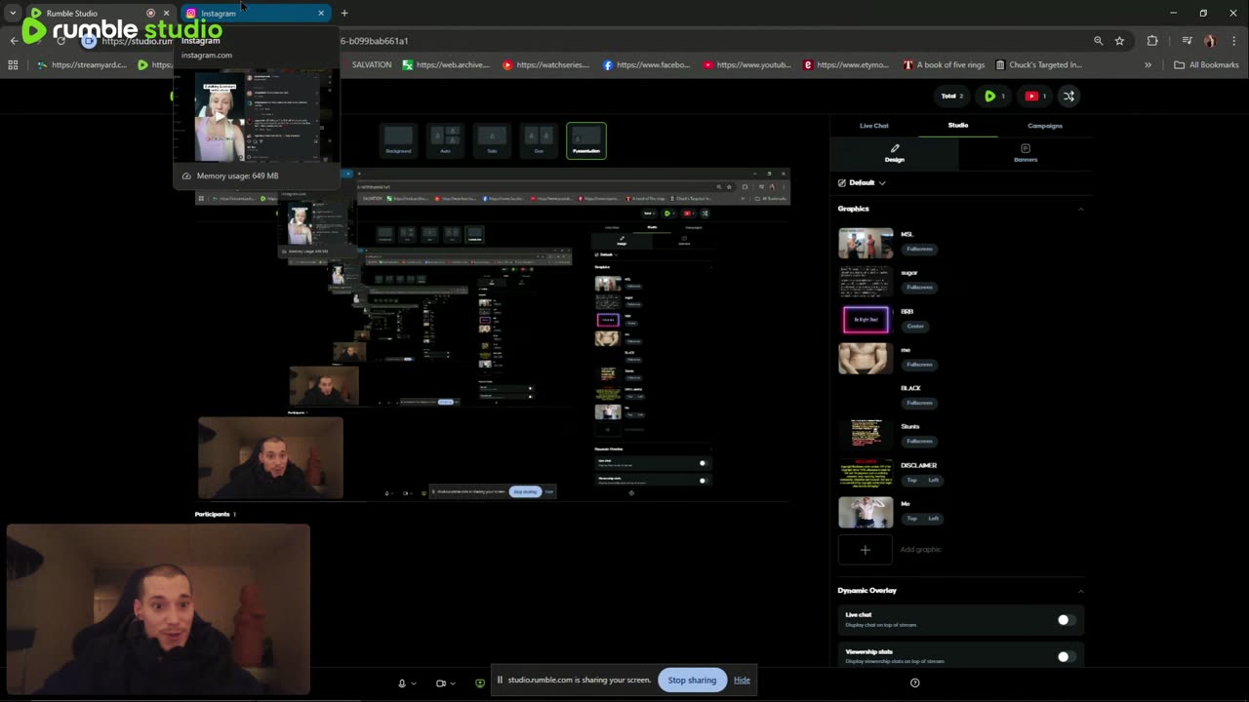Click Fullscreen under BLACK graphic
Screen dimensions: 1249x702
click(919, 403)
